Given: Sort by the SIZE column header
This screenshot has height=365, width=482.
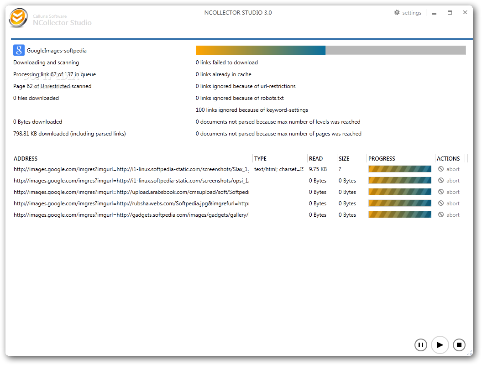Looking at the screenshot, I should pyautogui.click(x=344, y=158).
